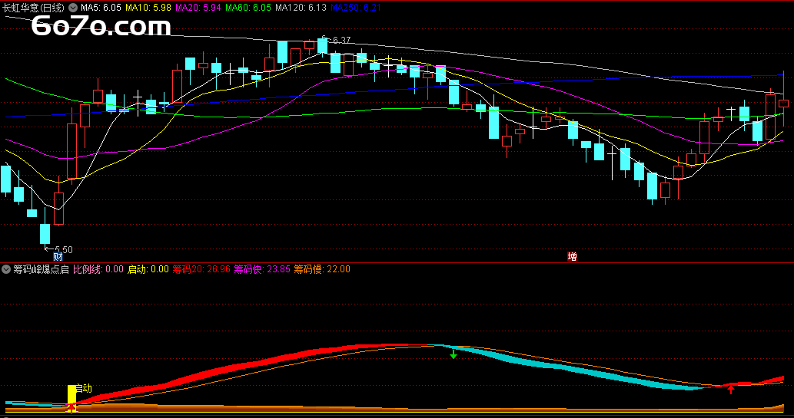The width and height of the screenshot is (794, 418).
Task: Select the MA60: 6.05 label
Action: (248, 8)
